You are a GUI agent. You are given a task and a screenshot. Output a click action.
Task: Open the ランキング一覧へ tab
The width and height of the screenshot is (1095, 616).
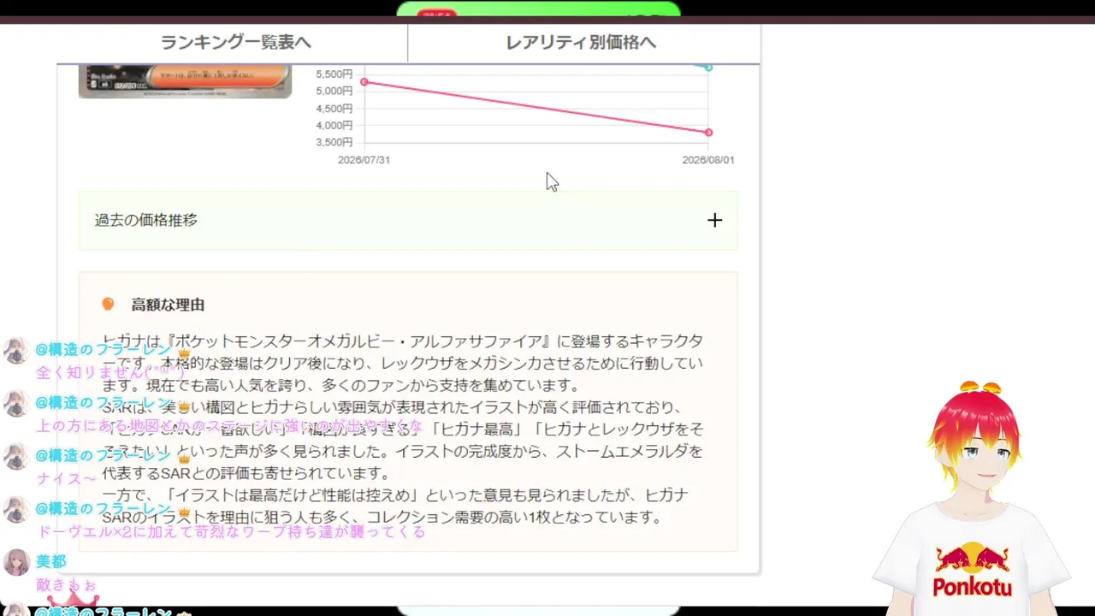[235, 43]
